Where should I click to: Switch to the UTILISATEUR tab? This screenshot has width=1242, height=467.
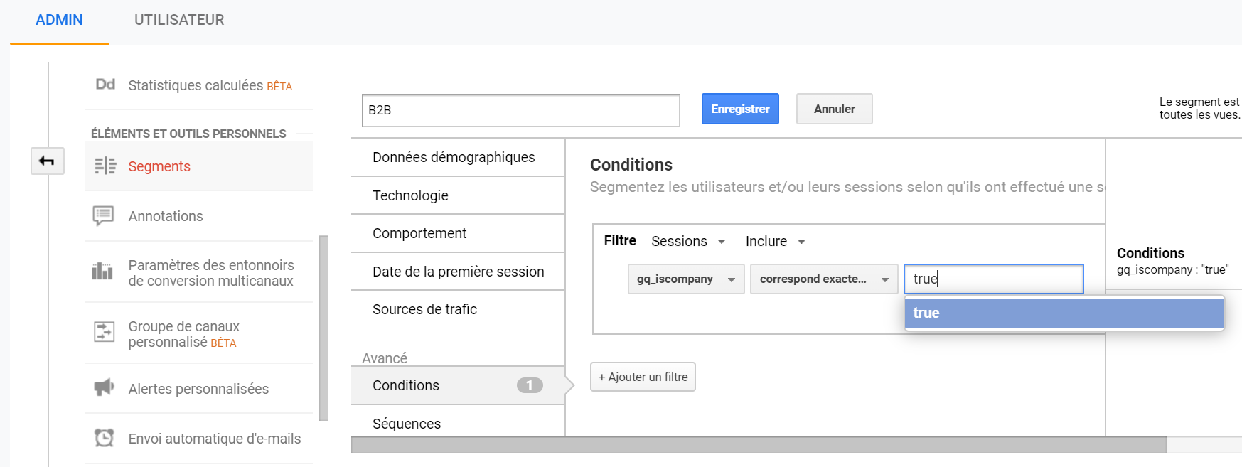click(179, 20)
